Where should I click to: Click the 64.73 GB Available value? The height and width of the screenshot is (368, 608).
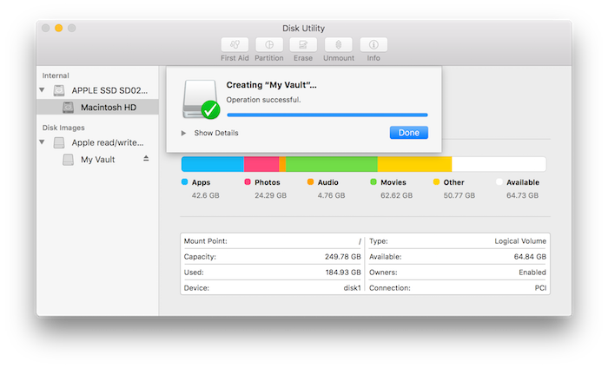point(522,195)
